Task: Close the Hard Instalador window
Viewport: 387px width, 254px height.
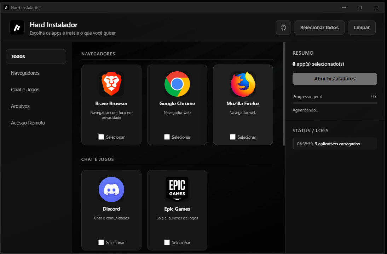Action: coord(376,8)
